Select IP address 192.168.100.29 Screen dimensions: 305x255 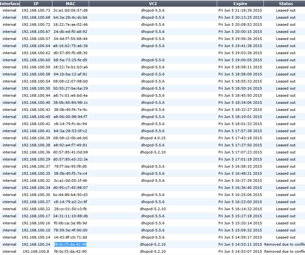coord(36,159)
